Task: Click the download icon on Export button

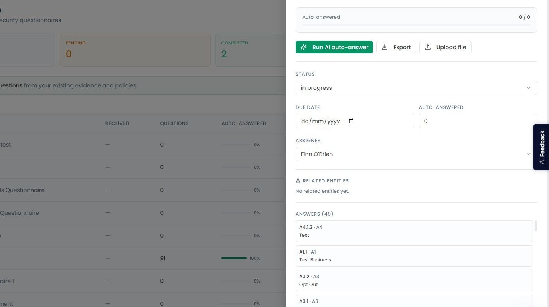Action: coord(385,47)
